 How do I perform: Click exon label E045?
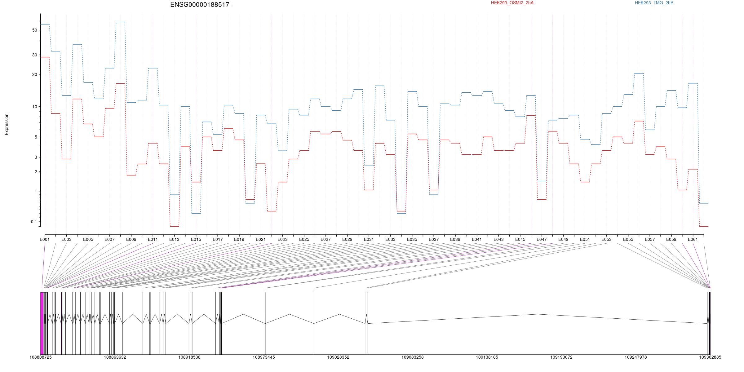520,239
